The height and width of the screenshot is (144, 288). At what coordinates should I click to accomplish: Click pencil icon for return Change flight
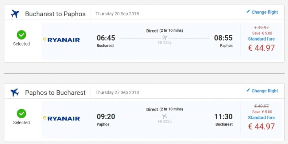coord(248,91)
